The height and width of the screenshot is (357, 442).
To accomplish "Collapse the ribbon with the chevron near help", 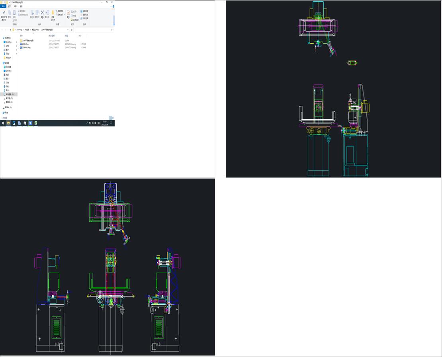I will coord(111,6).
